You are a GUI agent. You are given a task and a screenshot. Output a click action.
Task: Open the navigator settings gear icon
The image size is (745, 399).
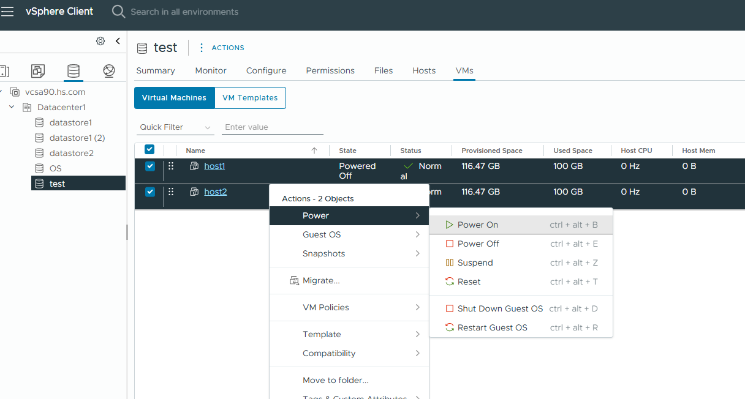coord(100,41)
